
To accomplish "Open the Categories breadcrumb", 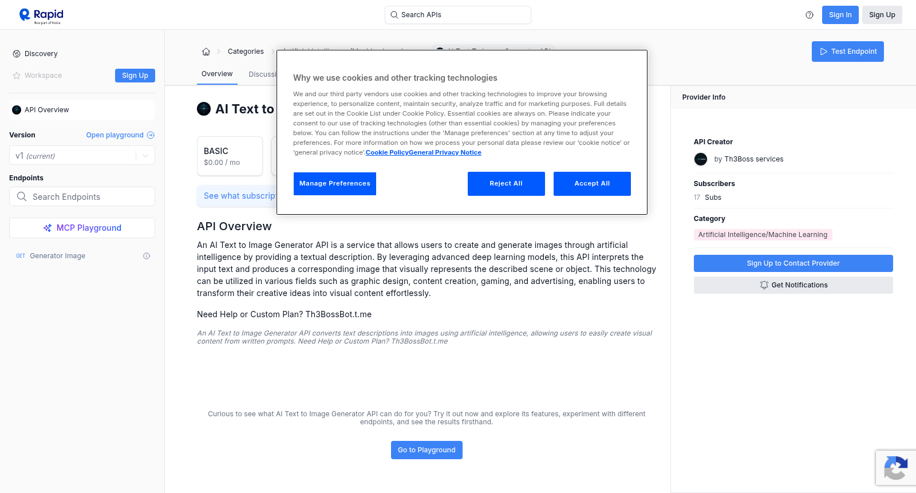I will coord(246,52).
